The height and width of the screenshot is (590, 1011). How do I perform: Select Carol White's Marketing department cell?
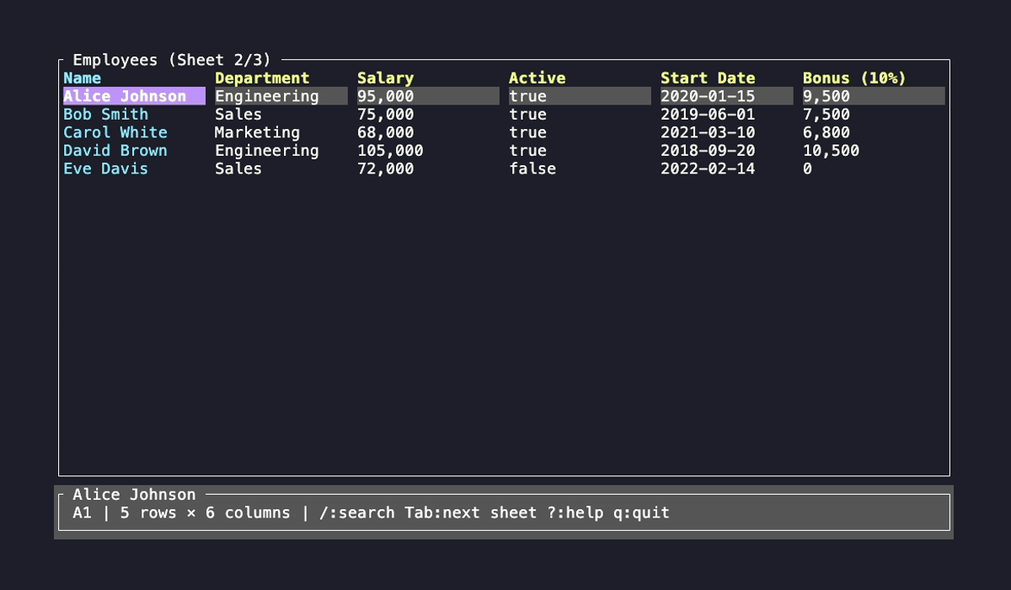[257, 132]
